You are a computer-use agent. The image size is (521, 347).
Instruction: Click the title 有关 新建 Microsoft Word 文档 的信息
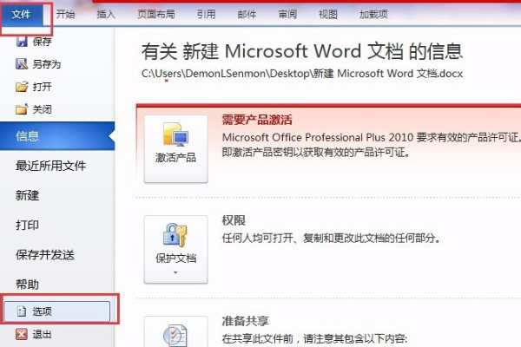tap(302, 51)
